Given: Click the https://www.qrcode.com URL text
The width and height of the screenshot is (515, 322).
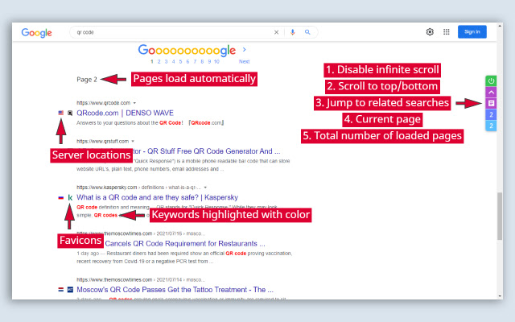Looking at the screenshot, I should coord(104,103).
